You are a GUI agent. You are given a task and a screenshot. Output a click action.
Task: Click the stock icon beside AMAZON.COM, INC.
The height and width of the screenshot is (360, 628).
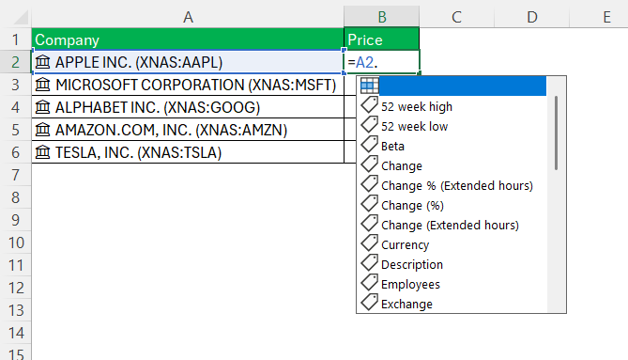point(42,130)
